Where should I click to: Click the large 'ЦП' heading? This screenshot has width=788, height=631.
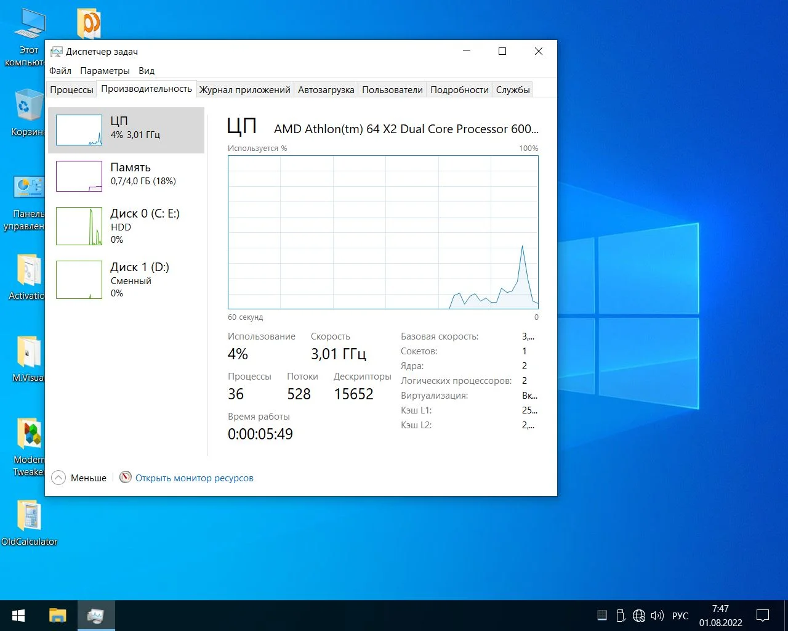click(x=242, y=126)
